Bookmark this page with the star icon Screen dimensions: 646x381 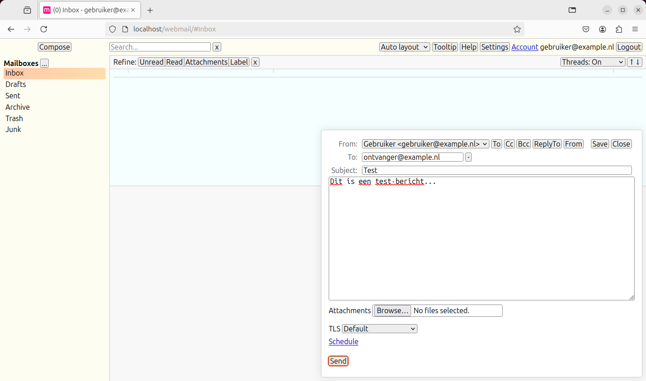pyautogui.click(x=517, y=29)
